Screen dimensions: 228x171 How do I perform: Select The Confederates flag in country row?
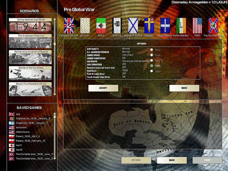(x=213, y=26)
